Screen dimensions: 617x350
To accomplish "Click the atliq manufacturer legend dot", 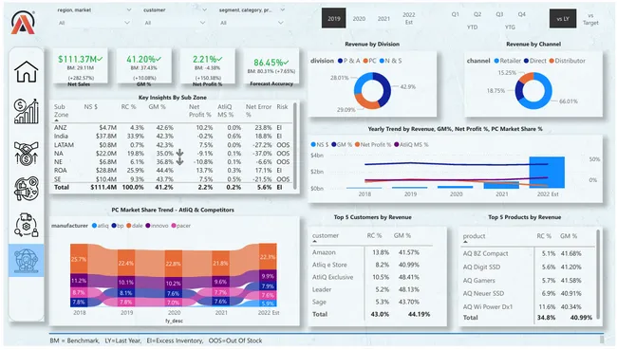I will click(x=94, y=226).
